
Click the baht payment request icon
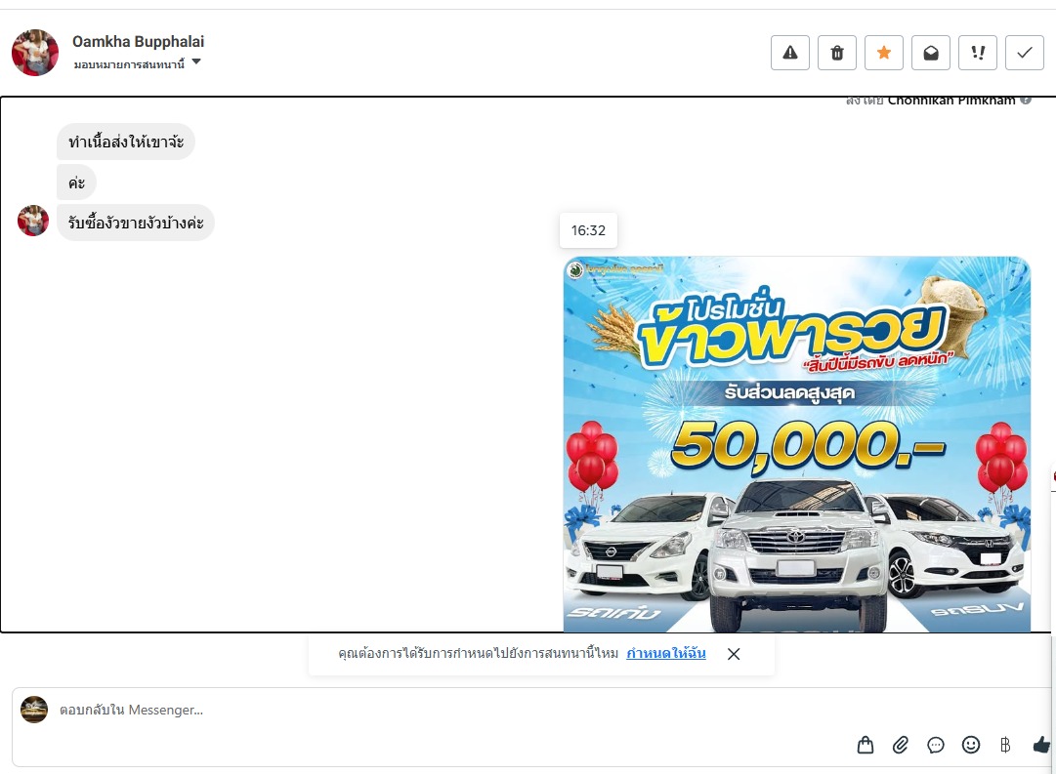click(x=1005, y=745)
